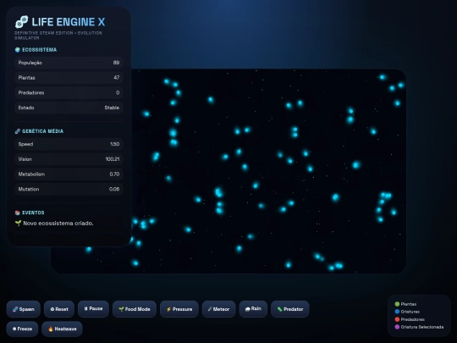This screenshot has height=343, width=457.
Task: Apply Pressure event
Action: tap(179, 309)
